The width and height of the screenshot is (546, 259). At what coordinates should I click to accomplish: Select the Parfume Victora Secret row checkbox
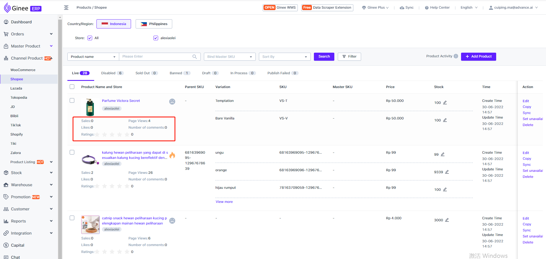pos(72,100)
